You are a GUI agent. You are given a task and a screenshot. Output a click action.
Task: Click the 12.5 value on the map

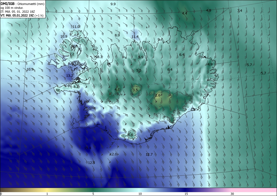pos(91,163)
